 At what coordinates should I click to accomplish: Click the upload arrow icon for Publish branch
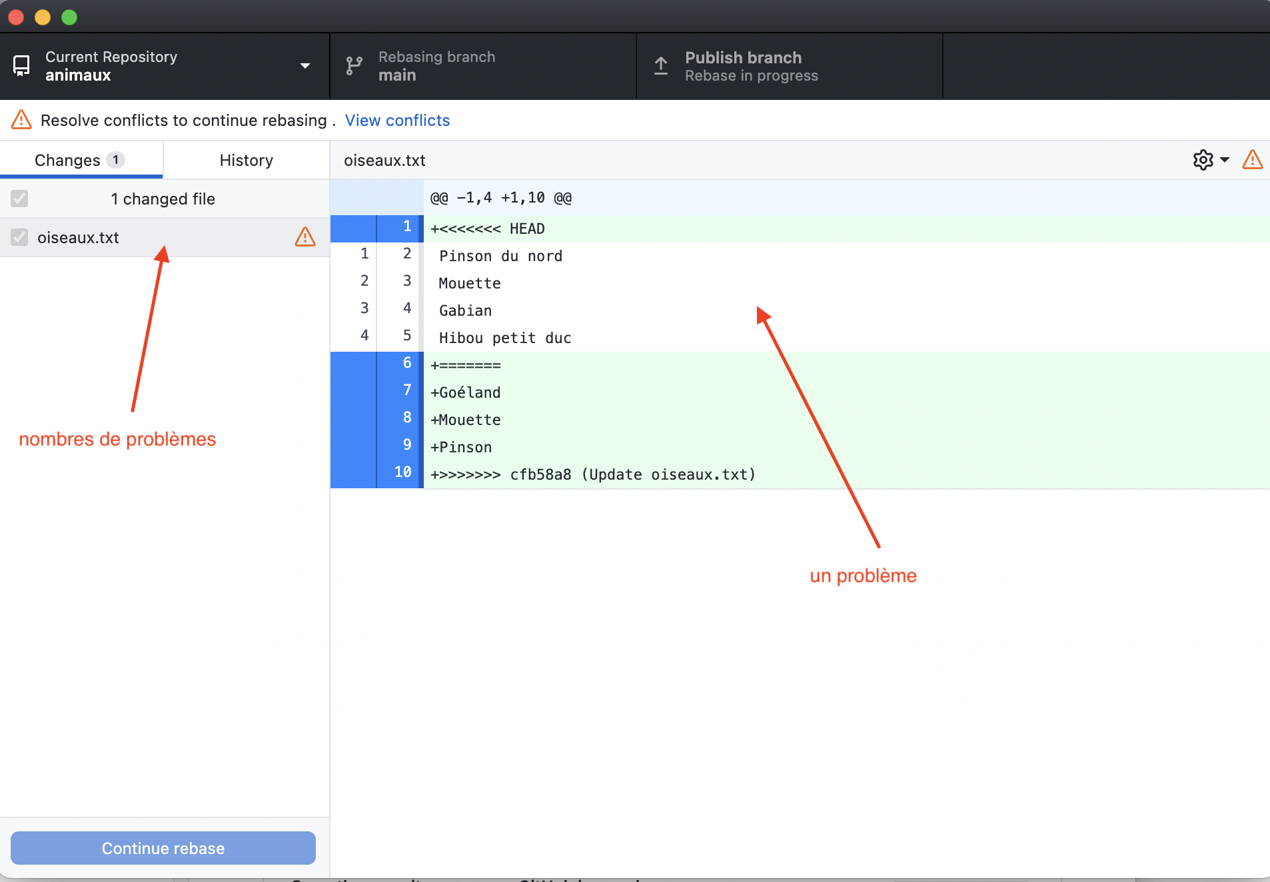660,66
